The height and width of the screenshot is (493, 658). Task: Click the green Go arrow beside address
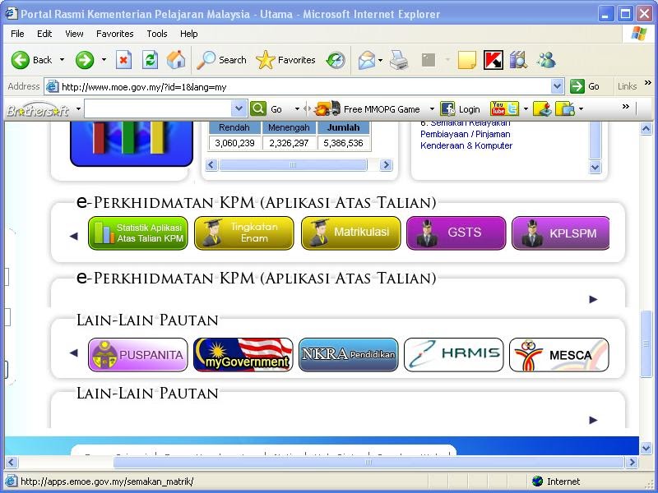[x=577, y=86]
